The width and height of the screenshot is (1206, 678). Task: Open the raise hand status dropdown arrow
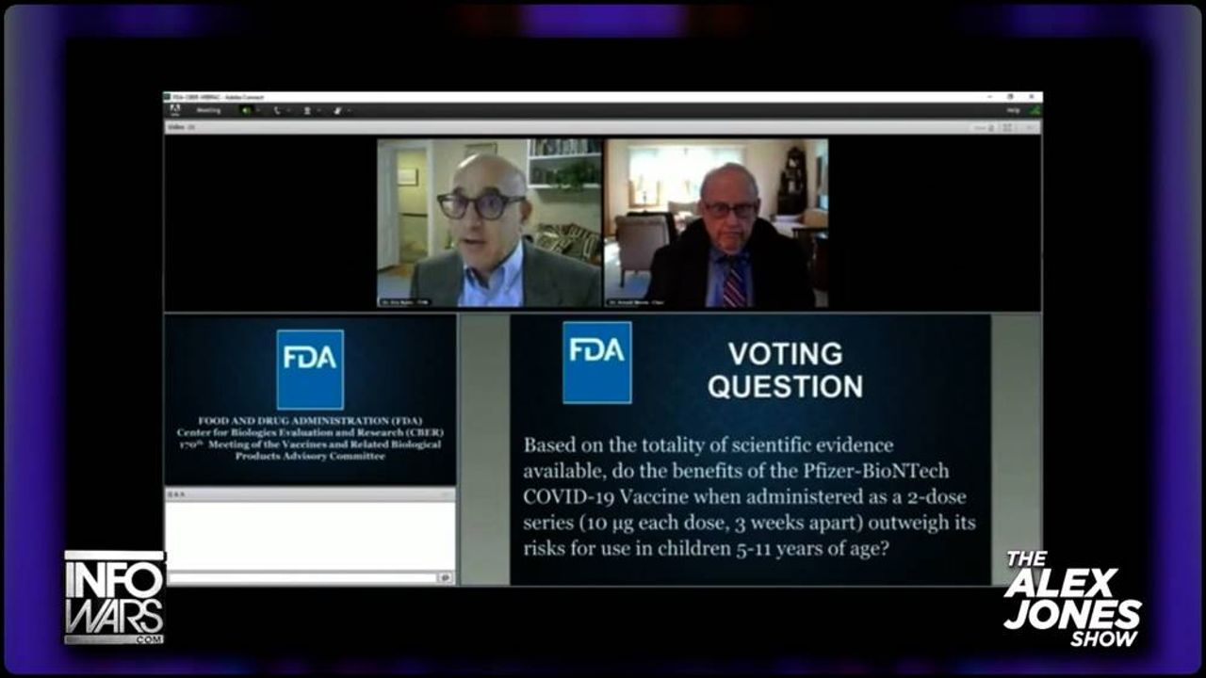pyautogui.click(x=350, y=110)
